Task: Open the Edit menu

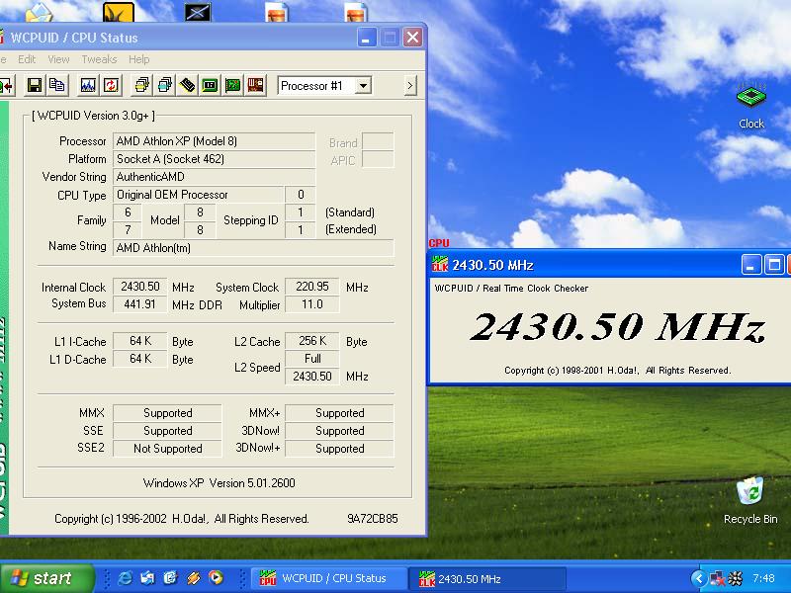Action: (27, 59)
